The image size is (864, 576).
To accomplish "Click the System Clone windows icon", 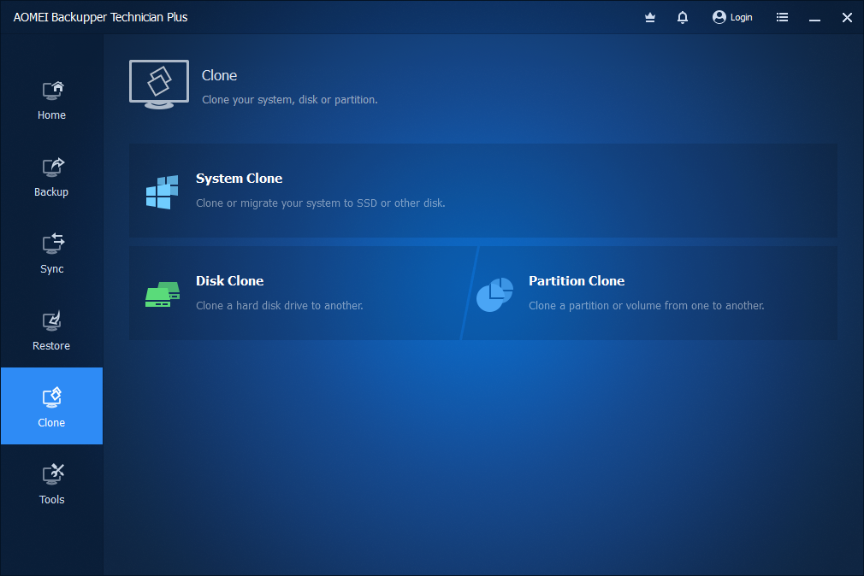I will point(161,191).
